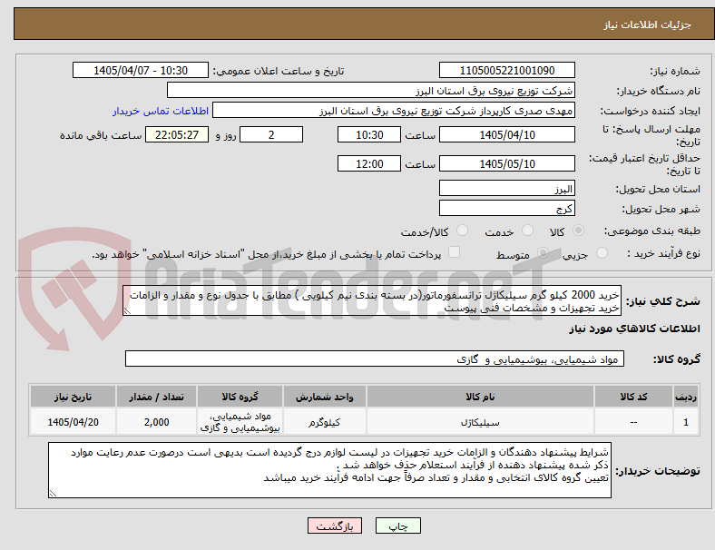The width and height of the screenshot is (715, 550).
Task: Click the کیلوگرم unit cell
Action: pos(324,422)
